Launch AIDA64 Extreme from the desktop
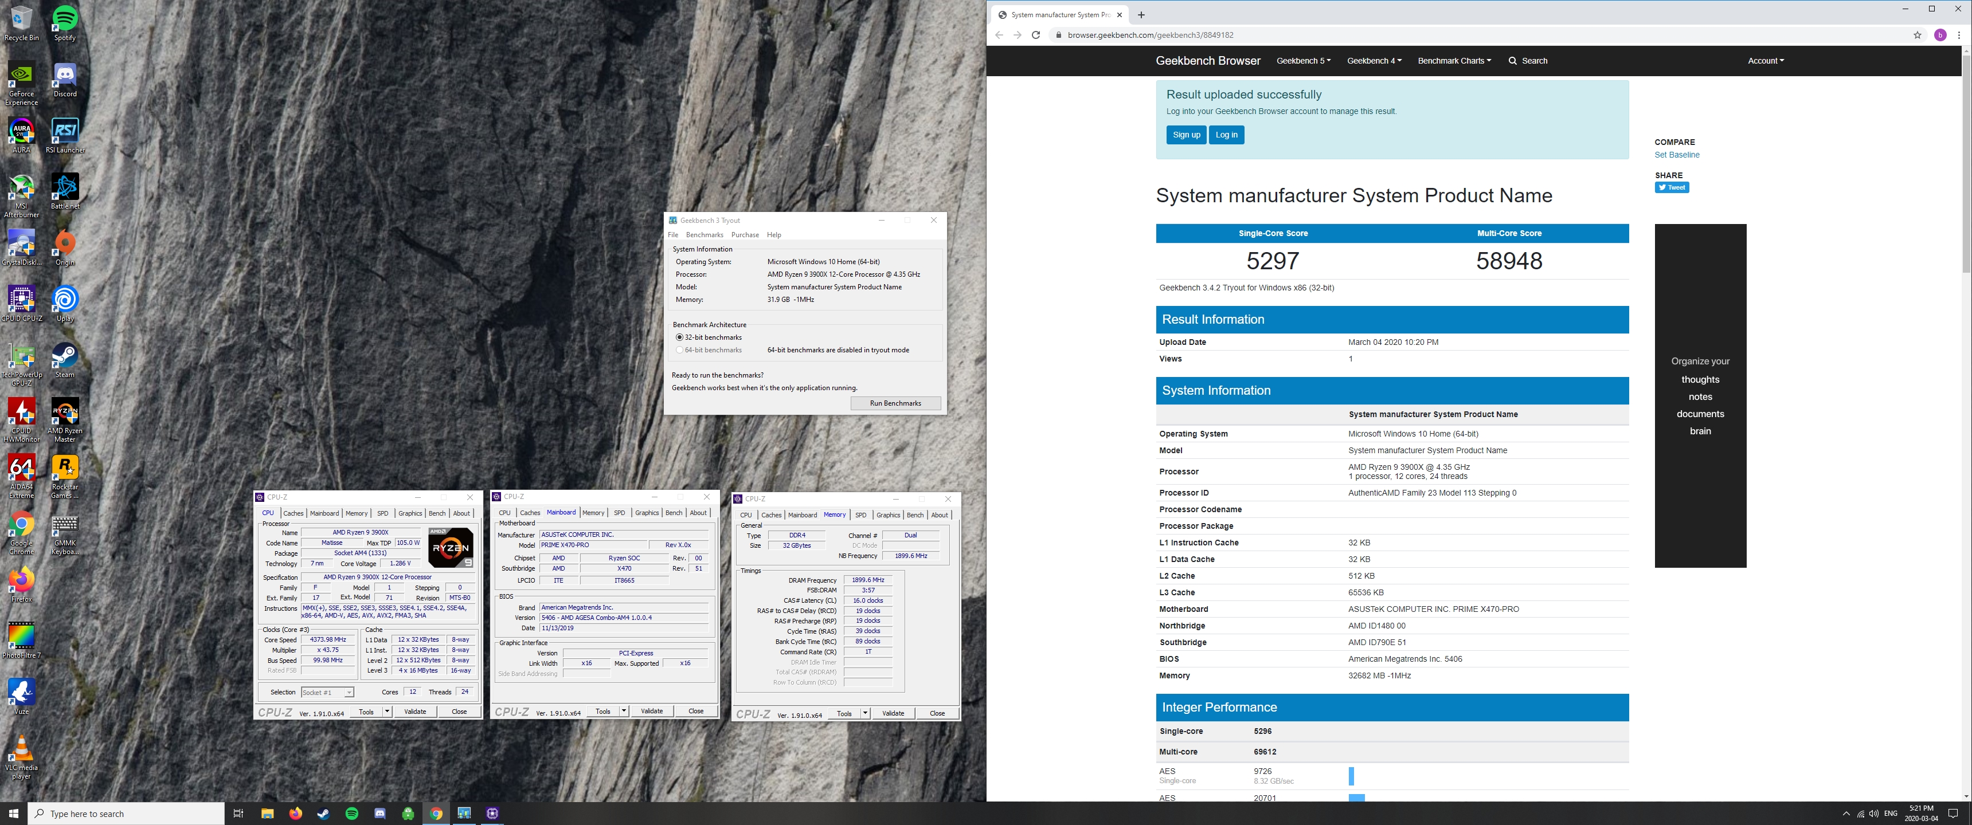The image size is (1972, 825). pyautogui.click(x=21, y=477)
